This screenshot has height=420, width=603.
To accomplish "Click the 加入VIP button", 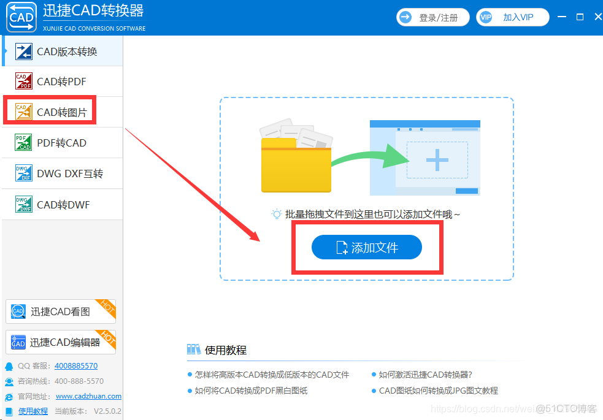I will (x=513, y=17).
